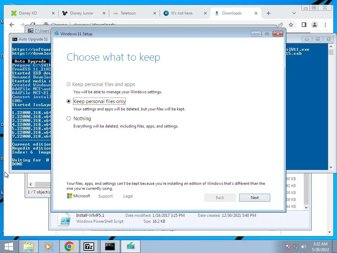337x253 pixels.
Task: Click left scroll arrow in 7-Zip window
Action: [31, 184]
